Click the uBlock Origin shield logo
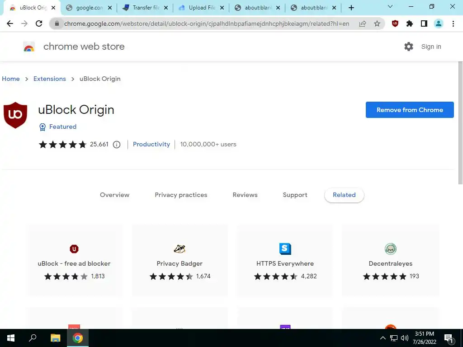This screenshot has height=347, width=463. coord(15,115)
